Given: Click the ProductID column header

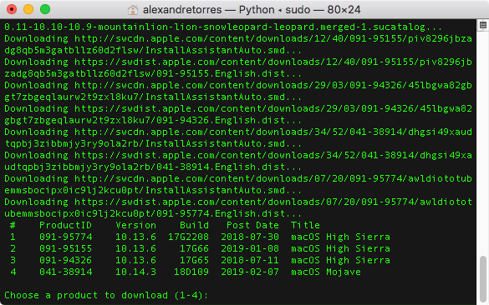Looking at the screenshot, I should coord(65,225).
